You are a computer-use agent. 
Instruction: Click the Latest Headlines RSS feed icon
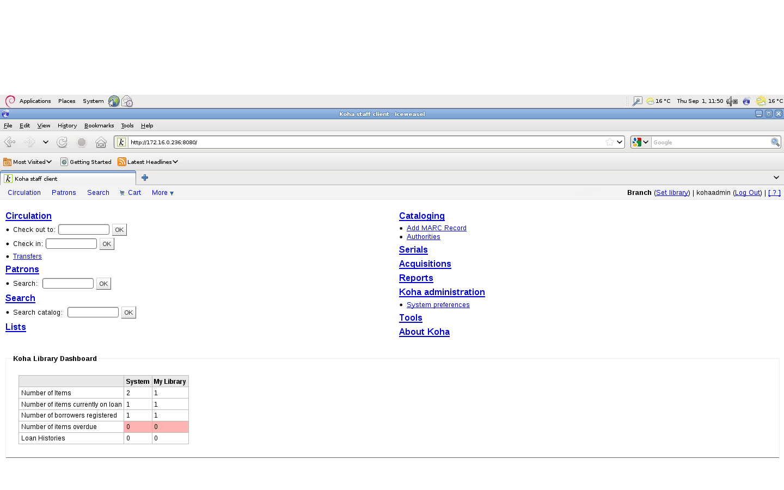coord(122,162)
